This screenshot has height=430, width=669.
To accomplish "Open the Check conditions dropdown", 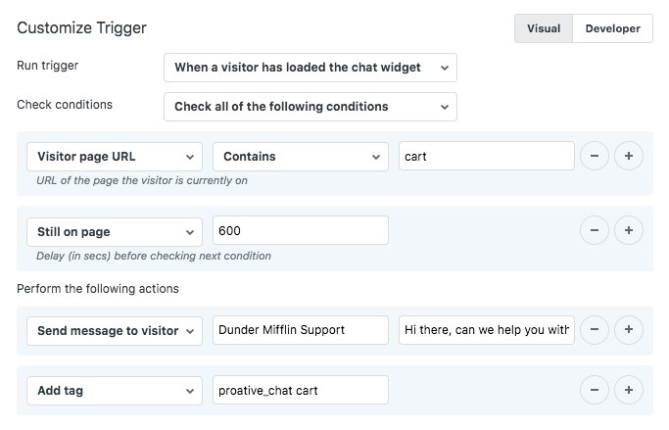I will click(310, 106).
